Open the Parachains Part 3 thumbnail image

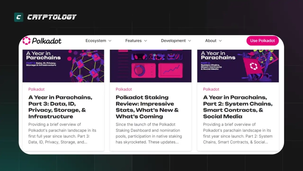63,66
